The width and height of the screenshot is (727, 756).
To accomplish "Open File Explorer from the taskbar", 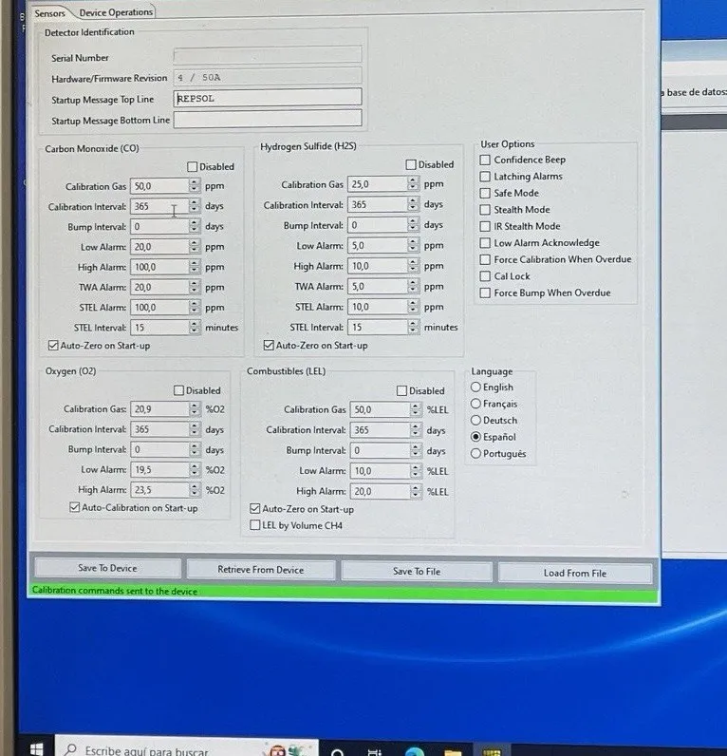I will click(x=453, y=751).
